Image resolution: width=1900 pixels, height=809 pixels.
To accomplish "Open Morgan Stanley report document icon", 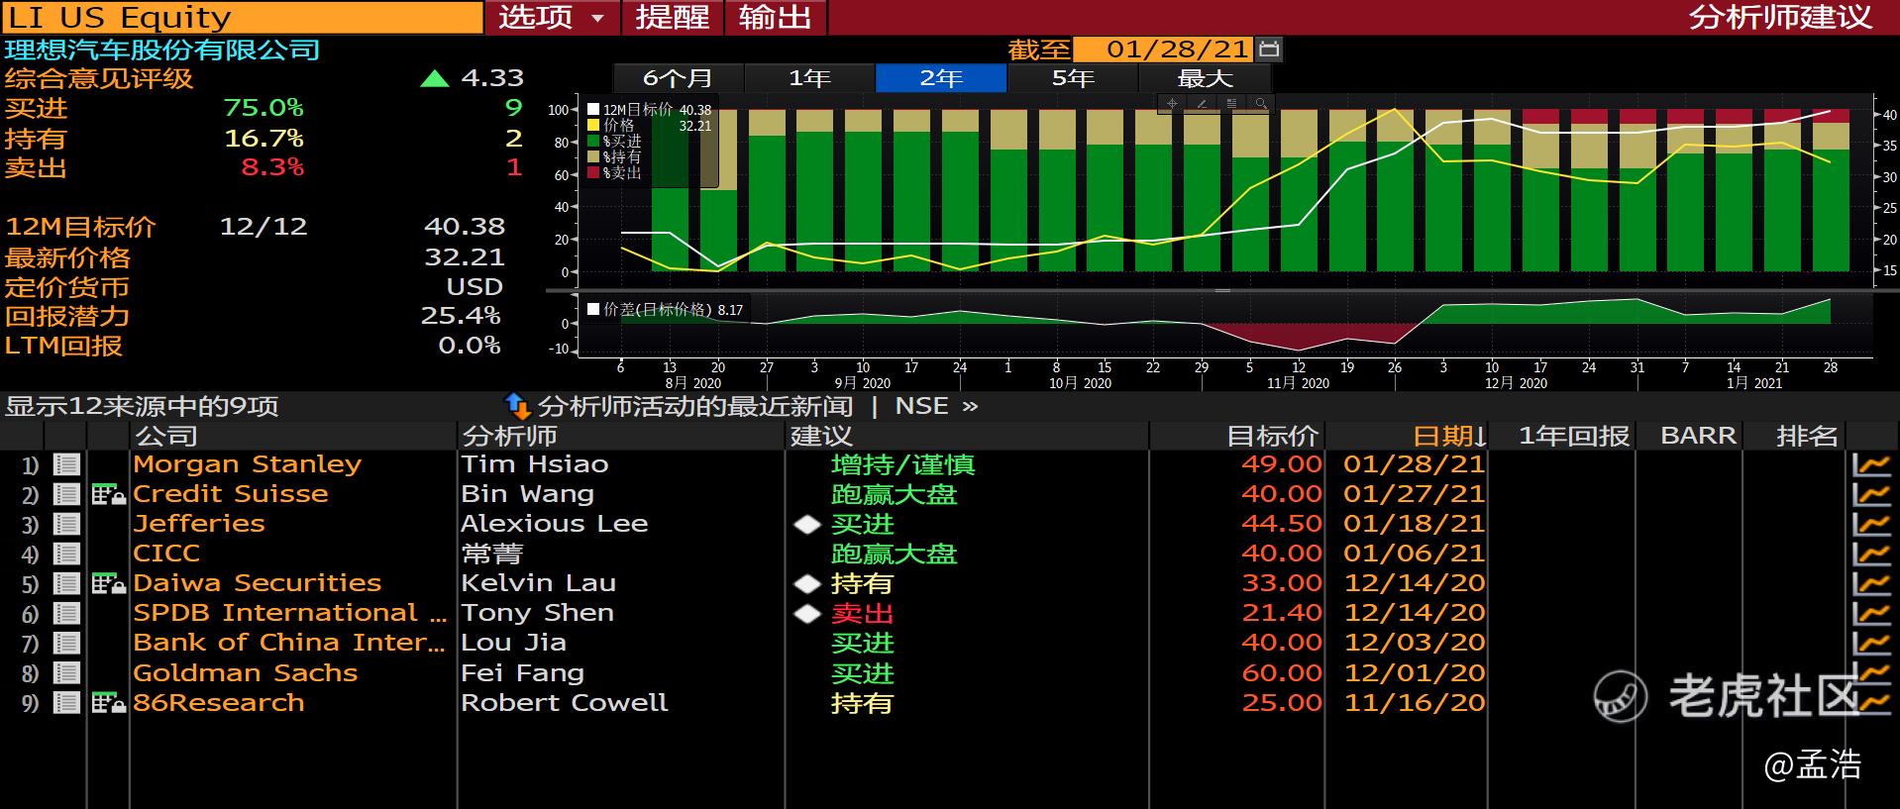I will (x=66, y=464).
